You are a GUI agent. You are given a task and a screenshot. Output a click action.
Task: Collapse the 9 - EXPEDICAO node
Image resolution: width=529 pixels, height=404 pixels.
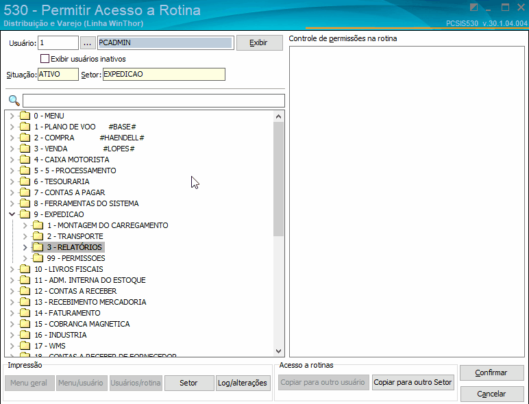click(12, 214)
